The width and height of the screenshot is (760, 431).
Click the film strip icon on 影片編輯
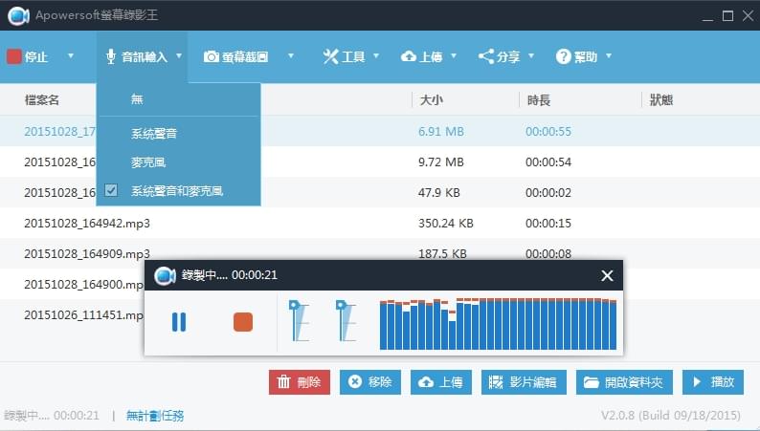pos(496,382)
